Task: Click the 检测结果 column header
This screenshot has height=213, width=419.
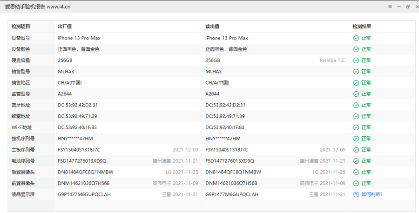Action: (362, 27)
